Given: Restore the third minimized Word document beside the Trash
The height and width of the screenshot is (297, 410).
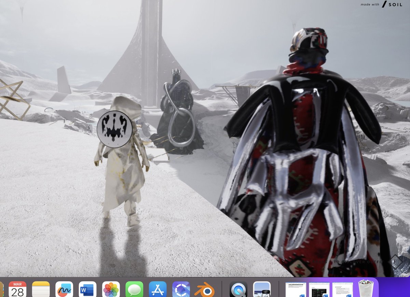Looking at the screenshot, I should click(x=343, y=289).
